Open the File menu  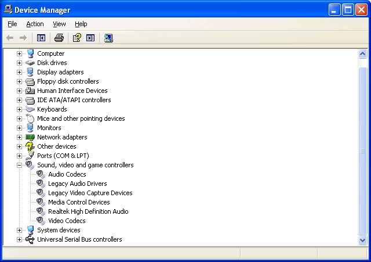12,24
